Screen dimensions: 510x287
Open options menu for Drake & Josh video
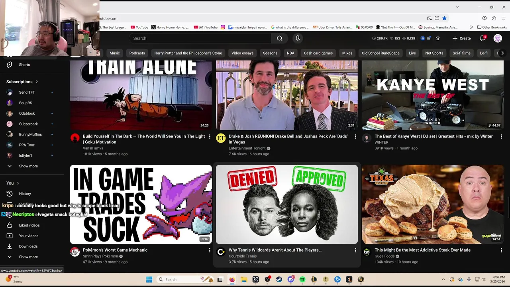coord(355,137)
